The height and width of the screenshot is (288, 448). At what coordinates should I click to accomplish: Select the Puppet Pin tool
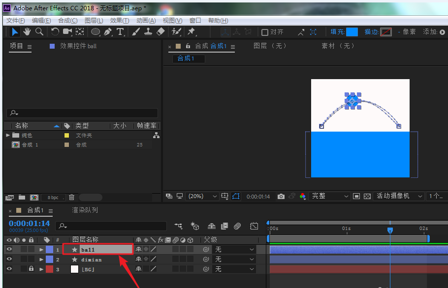pos(191,31)
